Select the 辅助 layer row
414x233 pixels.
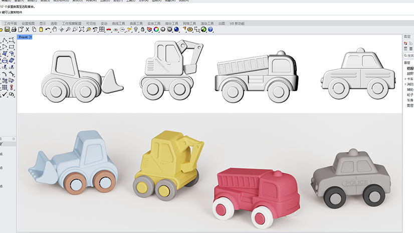click(409, 90)
